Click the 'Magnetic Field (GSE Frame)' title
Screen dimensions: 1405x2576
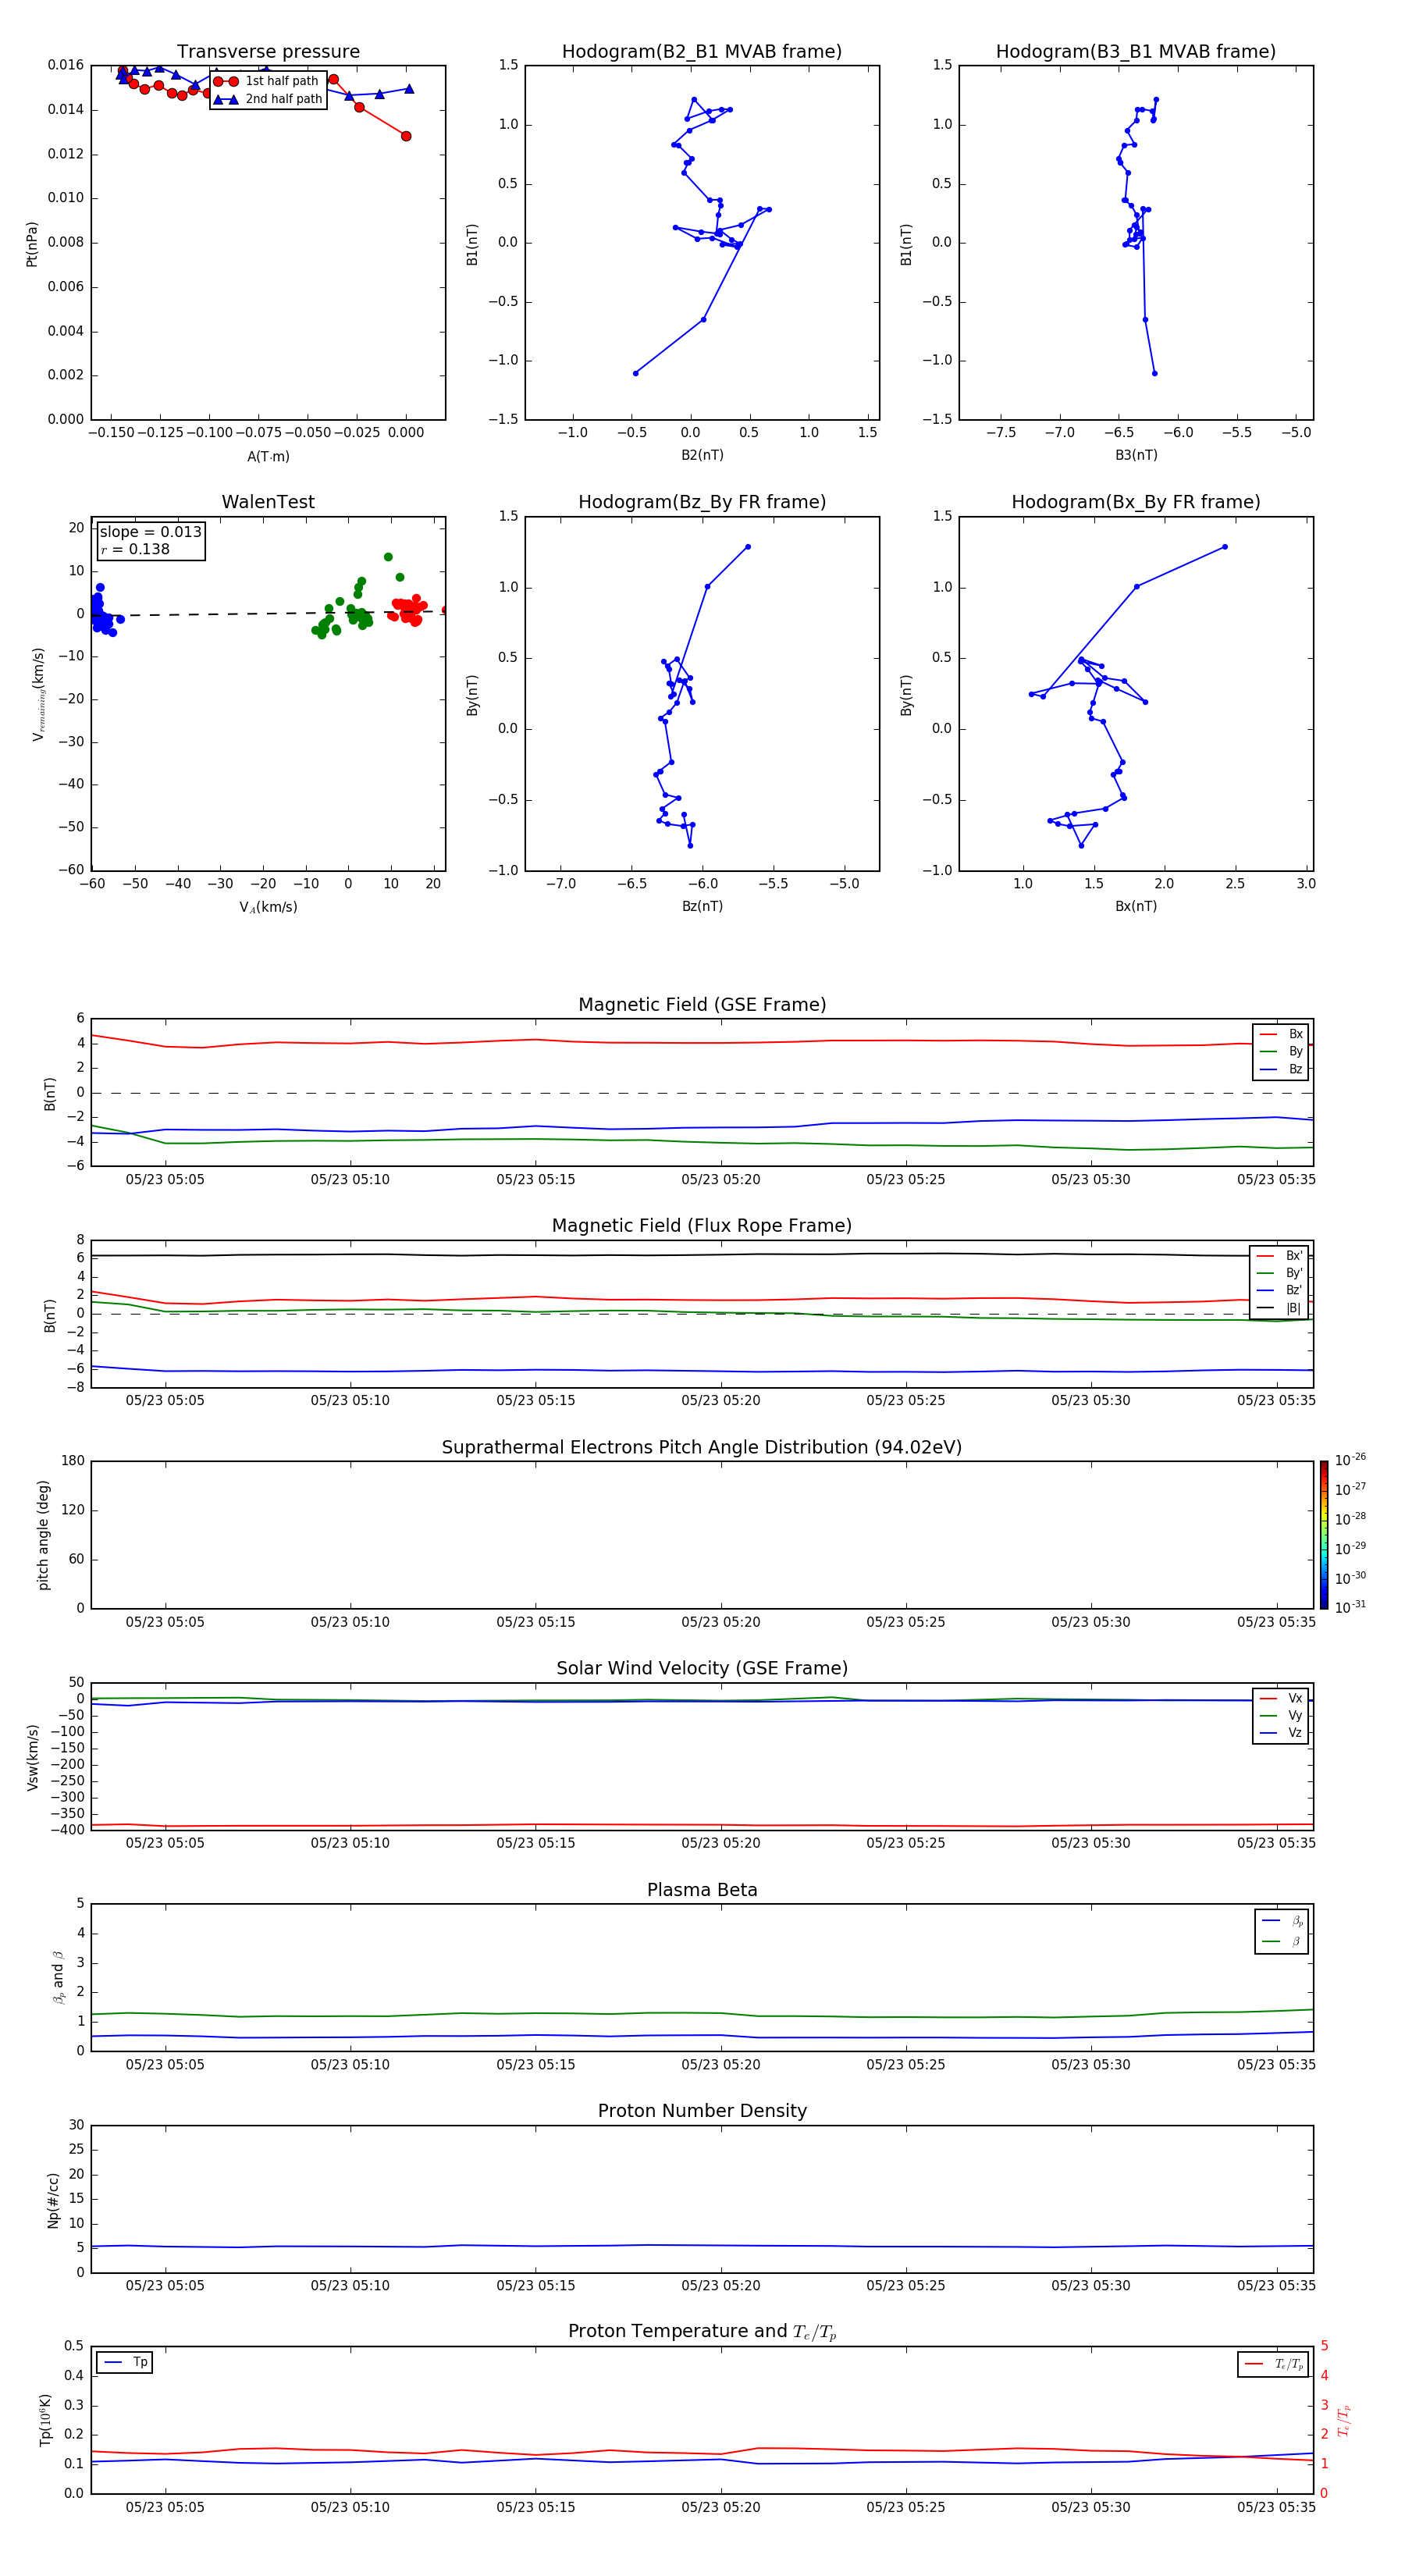(702, 1005)
